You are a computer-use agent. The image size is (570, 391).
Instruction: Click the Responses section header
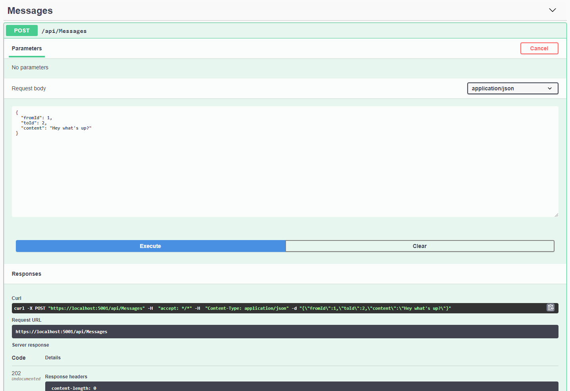[x=27, y=274]
